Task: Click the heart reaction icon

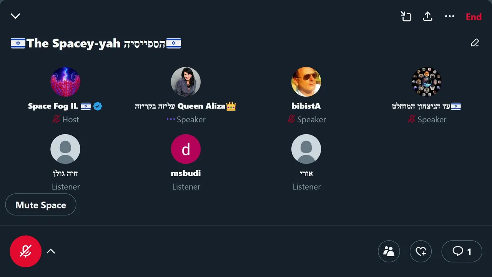Action: (421, 251)
